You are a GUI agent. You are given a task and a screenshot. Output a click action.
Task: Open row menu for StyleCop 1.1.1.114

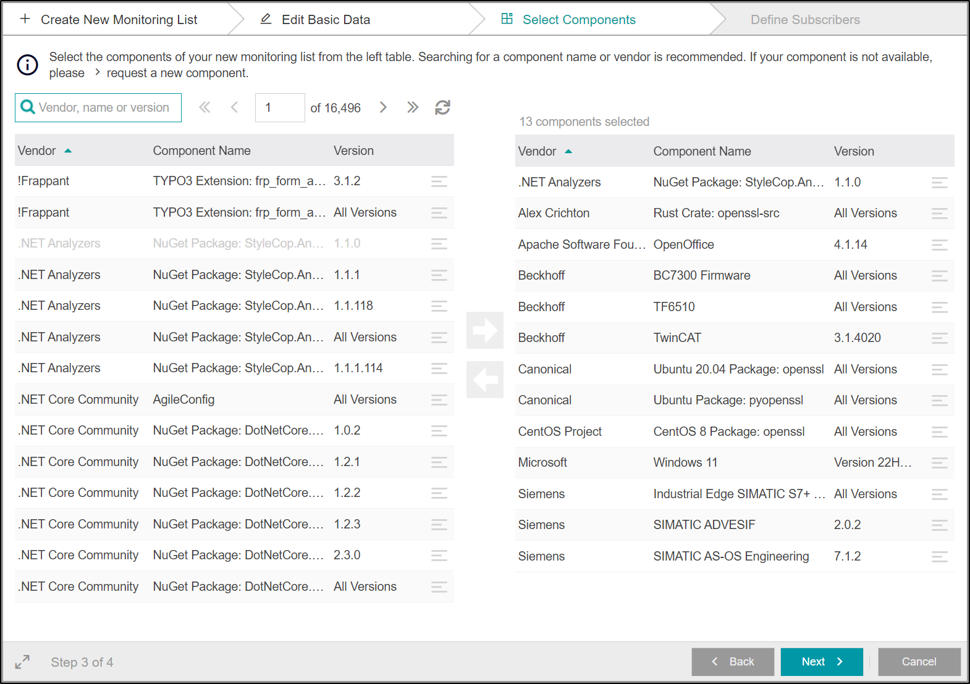439,369
